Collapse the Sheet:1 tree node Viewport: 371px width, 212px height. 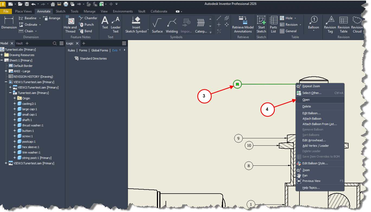click(x=2, y=60)
